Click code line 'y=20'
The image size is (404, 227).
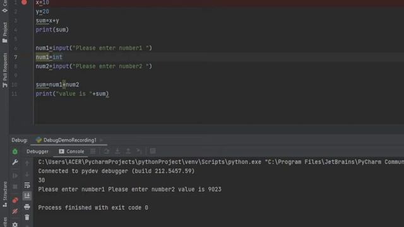point(42,11)
